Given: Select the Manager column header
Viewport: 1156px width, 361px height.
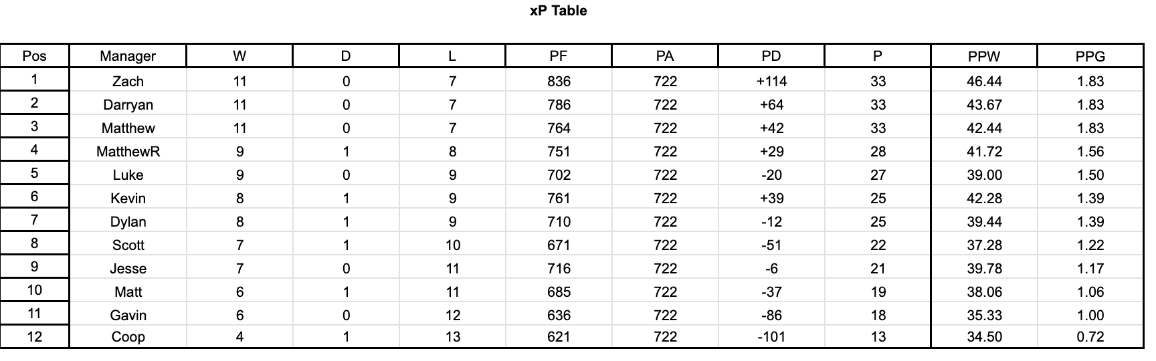Looking at the screenshot, I should (128, 56).
